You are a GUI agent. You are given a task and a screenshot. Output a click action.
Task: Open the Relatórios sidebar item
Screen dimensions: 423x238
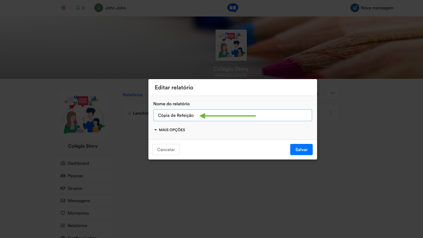[x=85, y=226]
